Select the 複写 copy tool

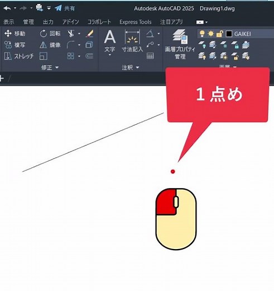click(x=15, y=45)
